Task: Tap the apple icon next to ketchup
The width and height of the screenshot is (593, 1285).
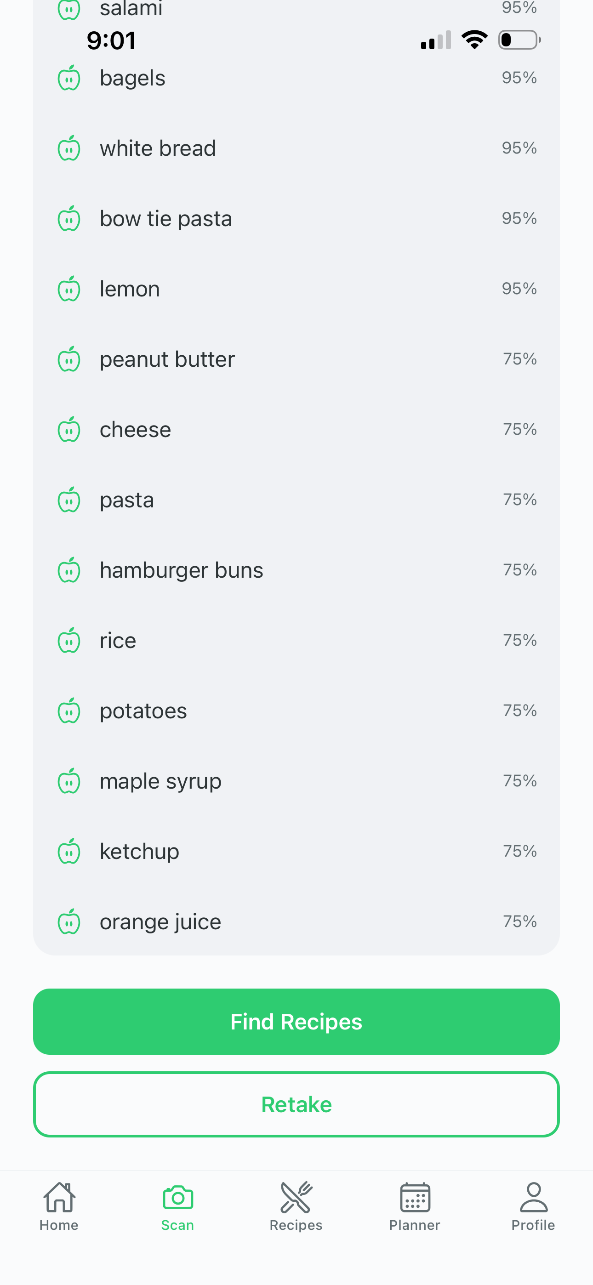Action: click(x=69, y=852)
